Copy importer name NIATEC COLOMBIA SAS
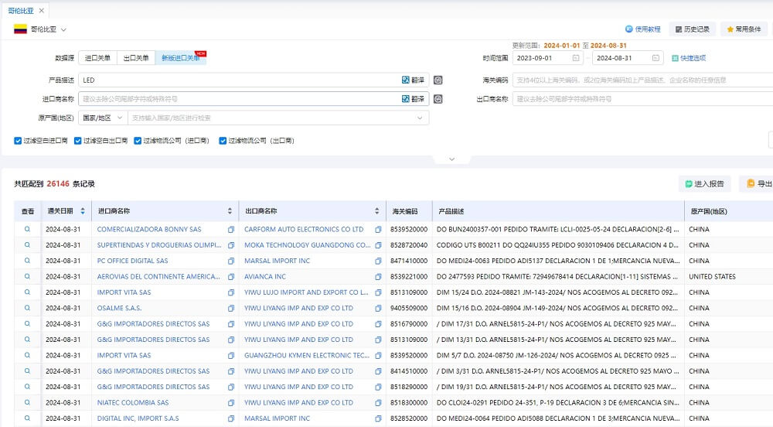Viewport: 773px width, 427px height. 230,403
